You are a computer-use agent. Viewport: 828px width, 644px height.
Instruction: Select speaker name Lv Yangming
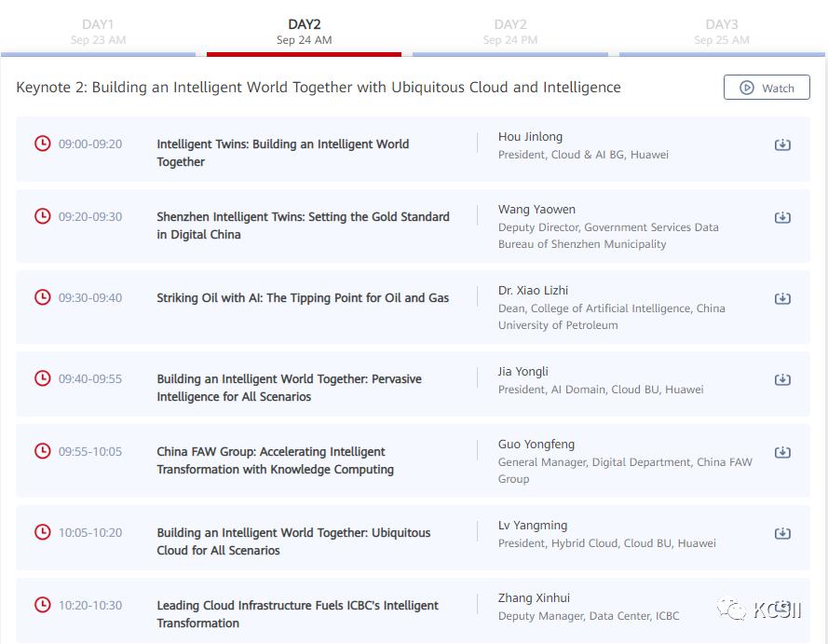click(533, 525)
